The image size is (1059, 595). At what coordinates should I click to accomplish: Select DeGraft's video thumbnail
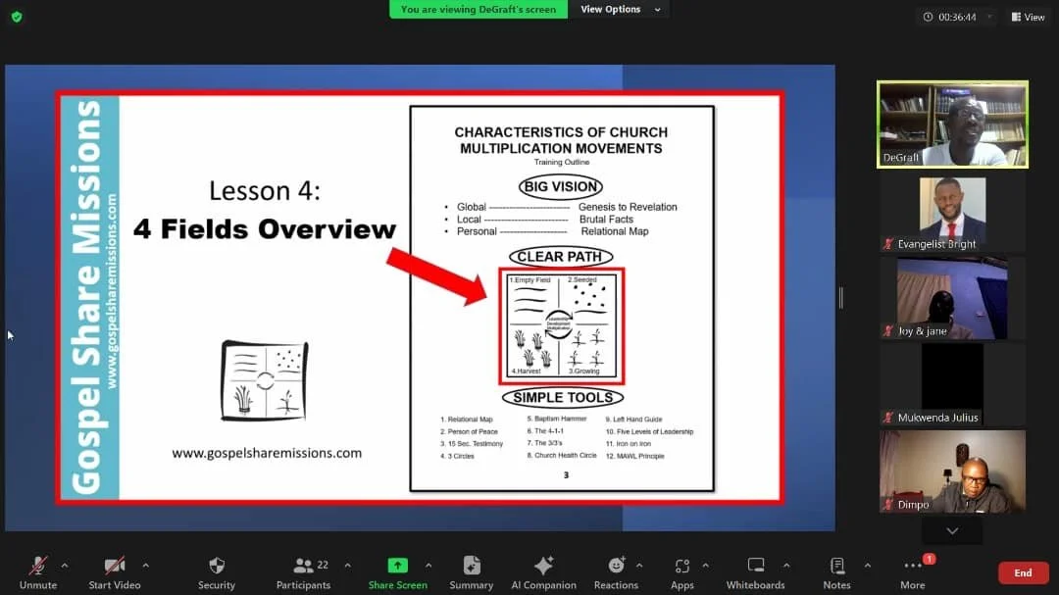952,124
